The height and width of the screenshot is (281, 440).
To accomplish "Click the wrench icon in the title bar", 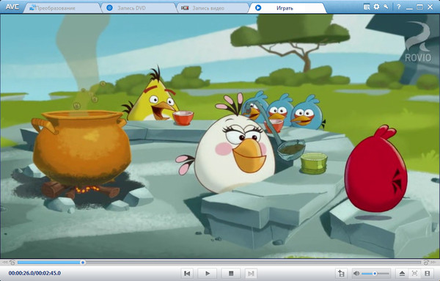I will pyautogui.click(x=386, y=7).
